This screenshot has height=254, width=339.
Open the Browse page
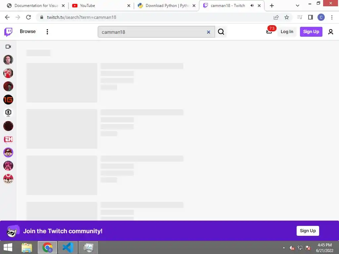(28, 31)
